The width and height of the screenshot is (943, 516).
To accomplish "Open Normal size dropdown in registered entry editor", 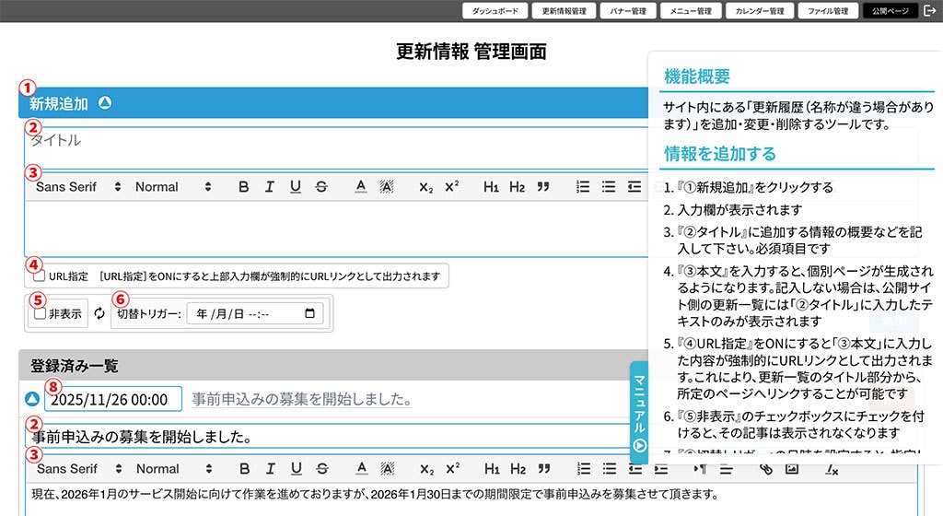I will click(x=174, y=469).
